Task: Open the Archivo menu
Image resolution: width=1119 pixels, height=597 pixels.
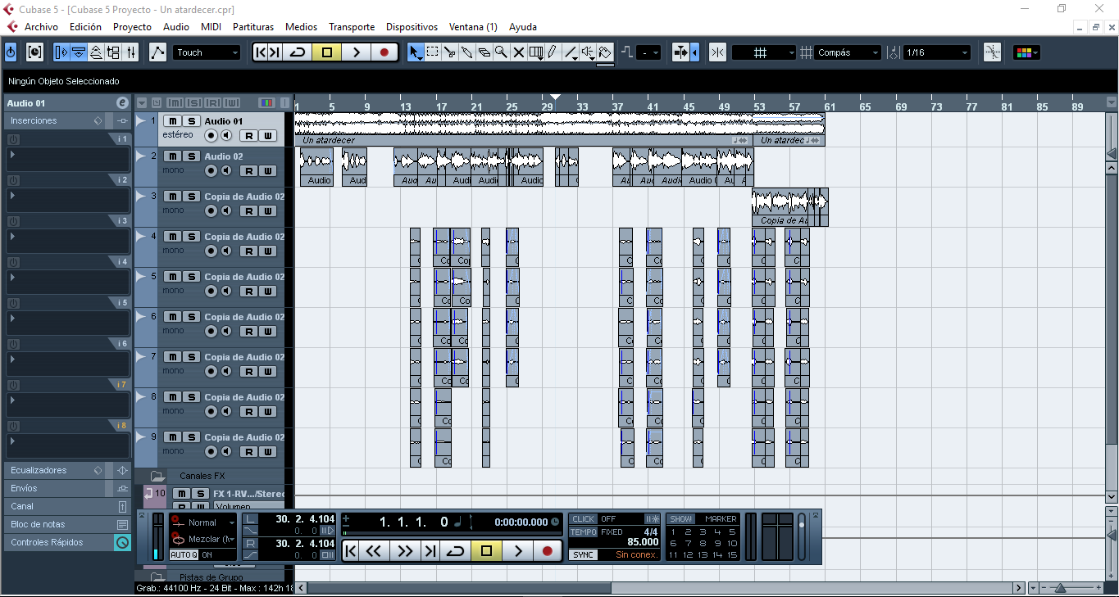Action: point(41,27)
